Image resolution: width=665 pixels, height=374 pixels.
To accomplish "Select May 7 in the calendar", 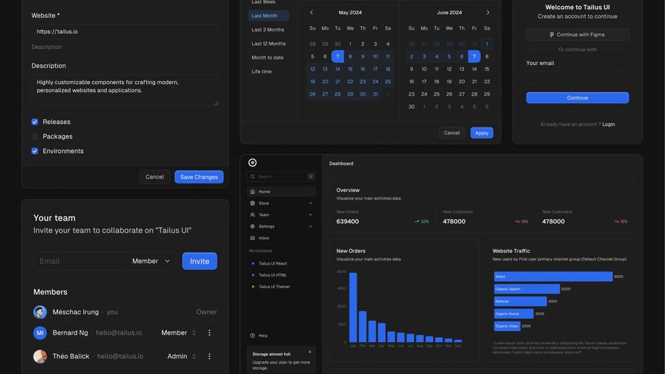I will (337, 56).
